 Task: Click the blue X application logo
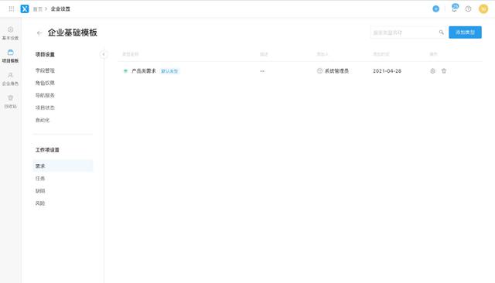pyautogui.click(x=25, y=9)
